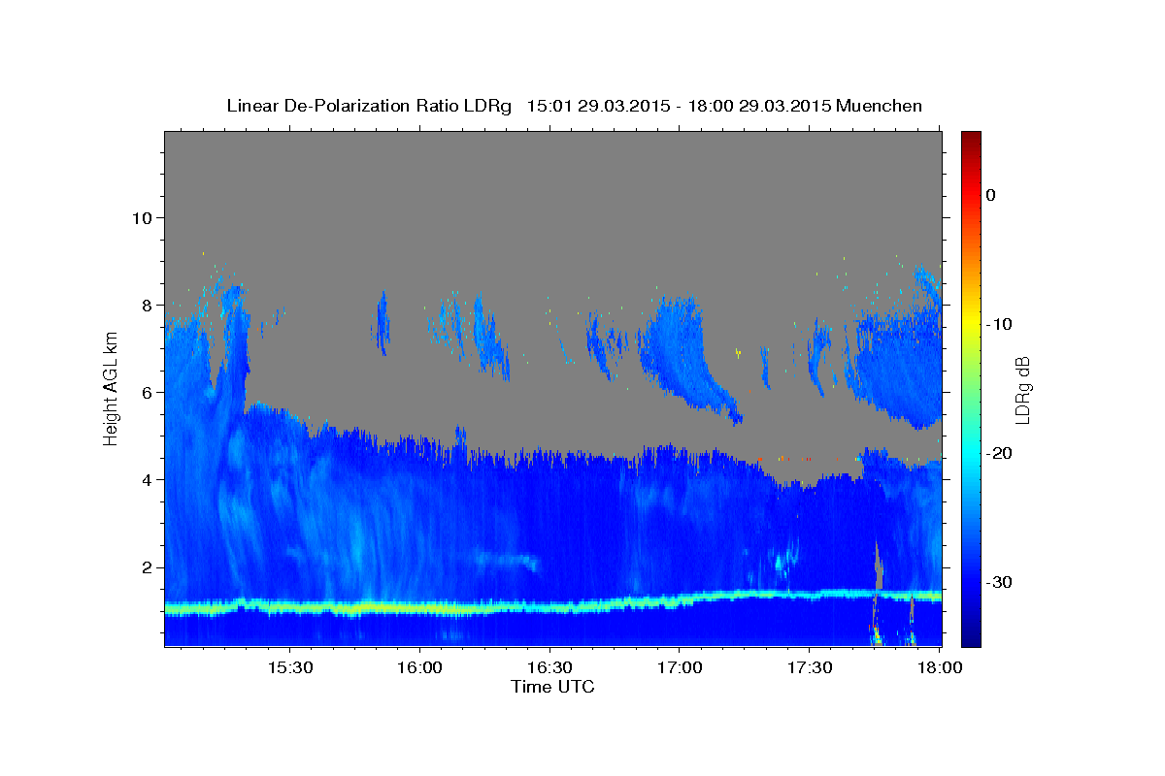Click the 'Height AGL km' axis title

[x=111, y=389]
